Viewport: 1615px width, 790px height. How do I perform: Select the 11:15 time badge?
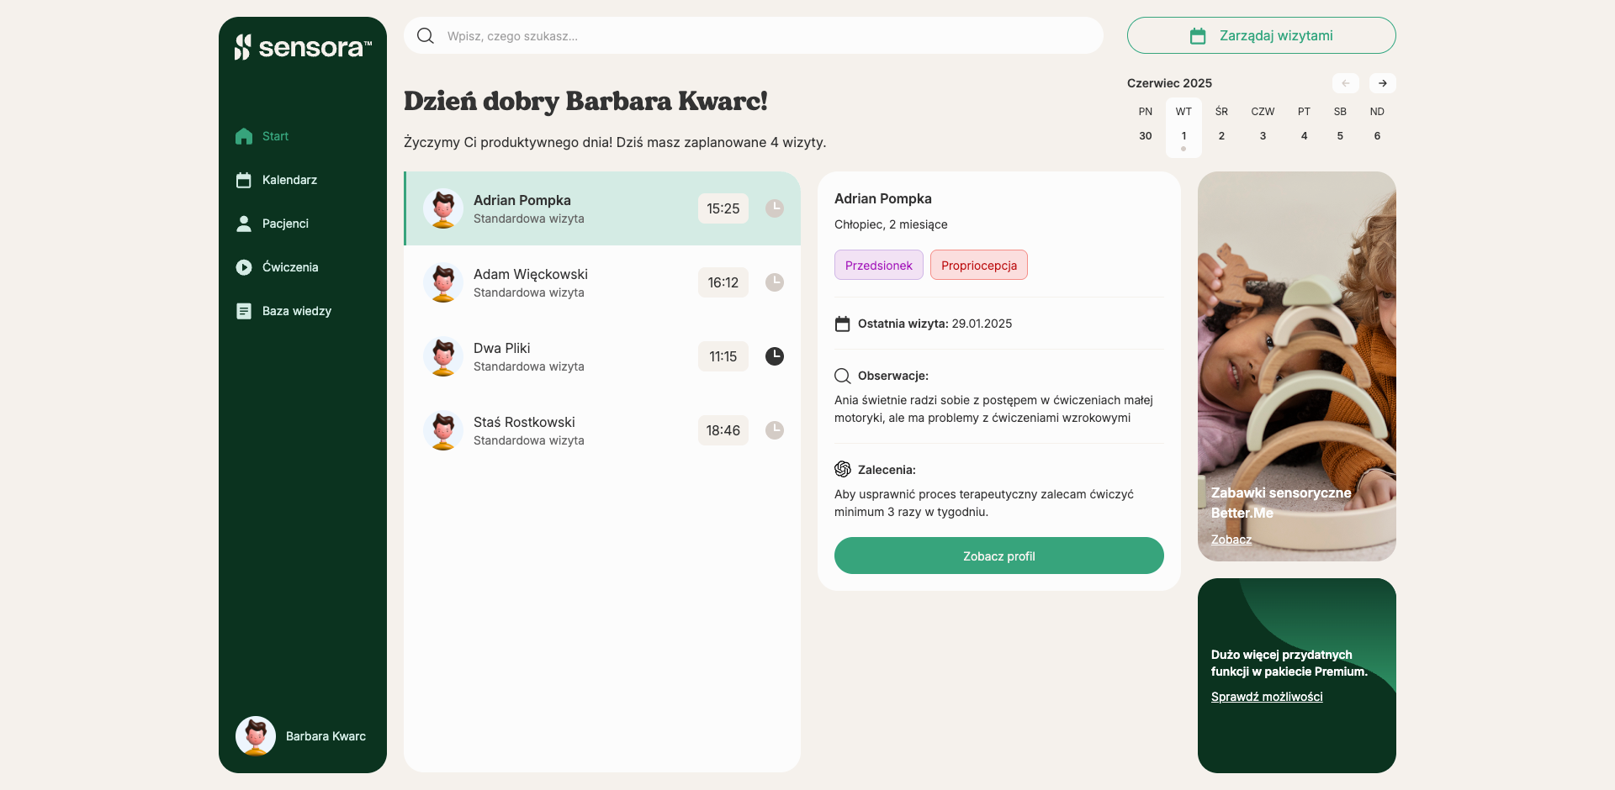(723, 356)
